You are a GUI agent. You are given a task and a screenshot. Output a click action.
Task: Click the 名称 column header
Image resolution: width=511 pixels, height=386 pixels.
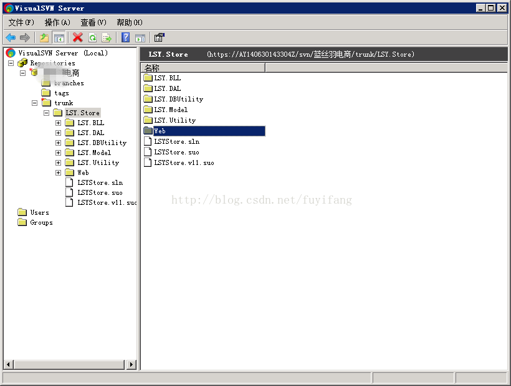(203, 68)
